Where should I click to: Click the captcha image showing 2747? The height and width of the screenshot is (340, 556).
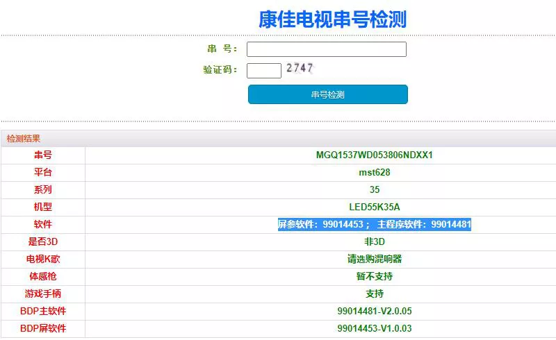pyautogui.click(x=300, y=68)
